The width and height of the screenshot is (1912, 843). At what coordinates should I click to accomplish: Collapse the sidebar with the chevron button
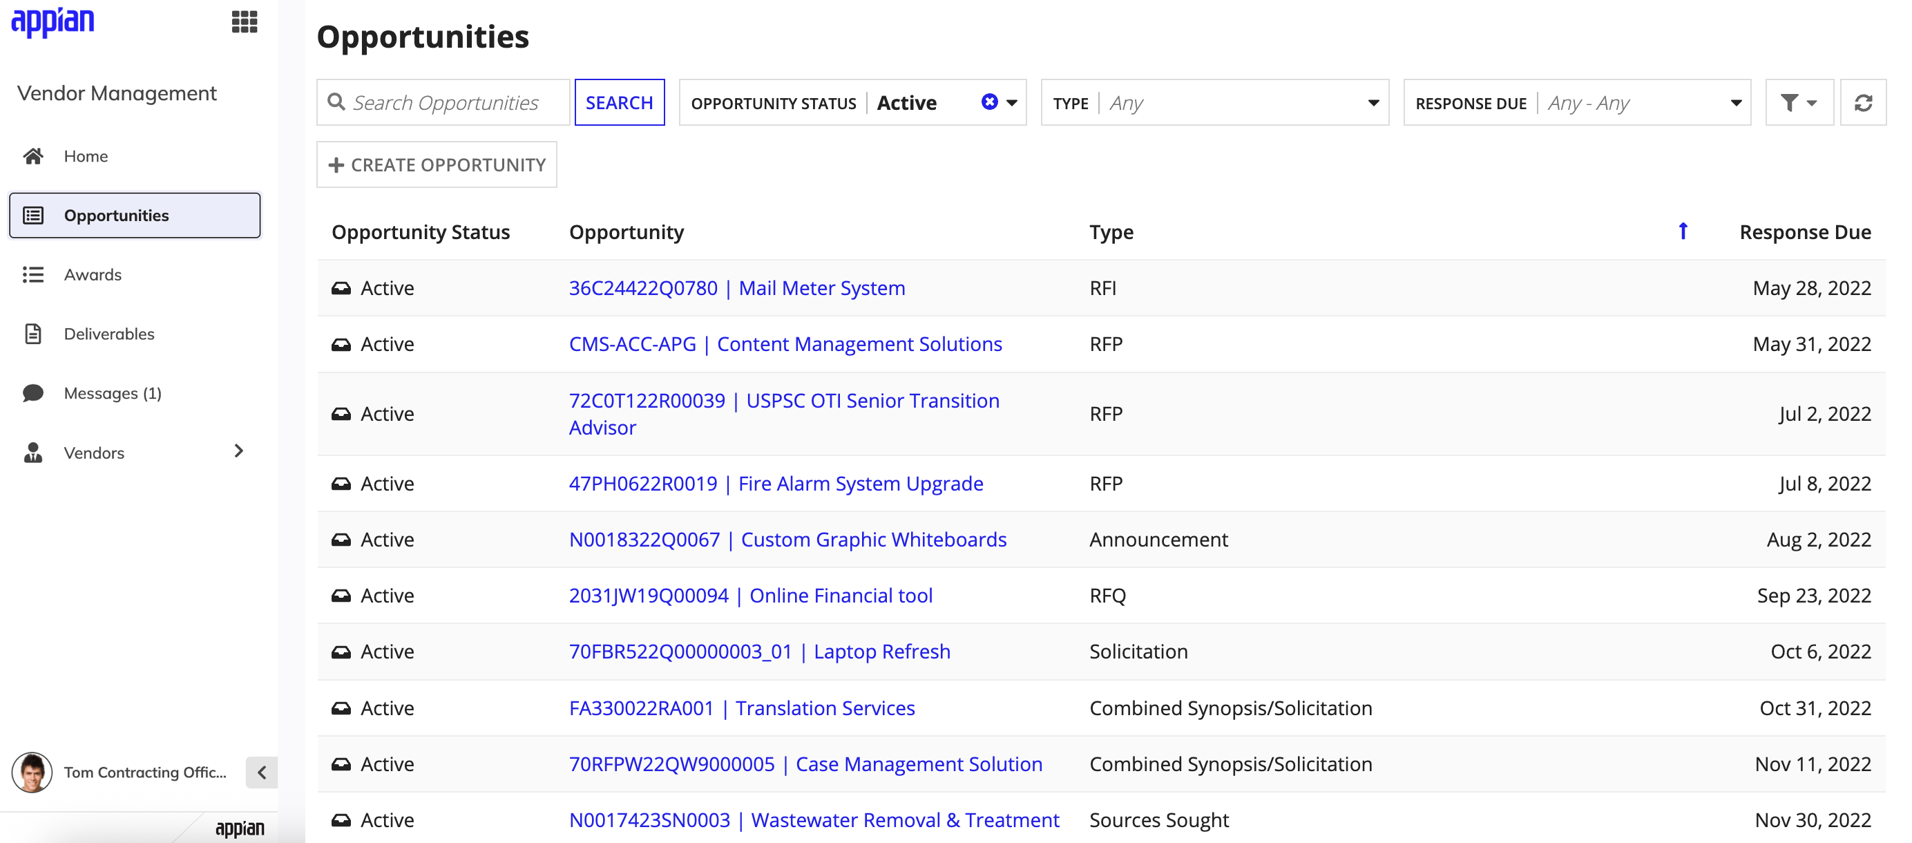pyautogui.click(x=261, y=773)
